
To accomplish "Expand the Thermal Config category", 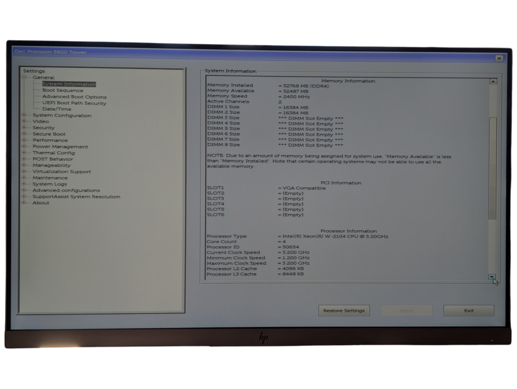I will pos(24,153).
